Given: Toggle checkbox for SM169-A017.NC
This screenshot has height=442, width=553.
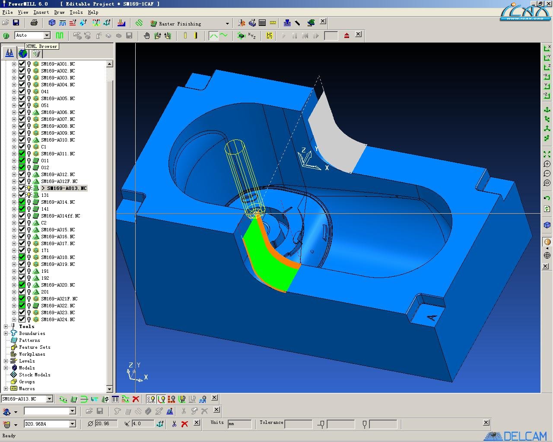Looking at the screenshot, I should 22,243.
